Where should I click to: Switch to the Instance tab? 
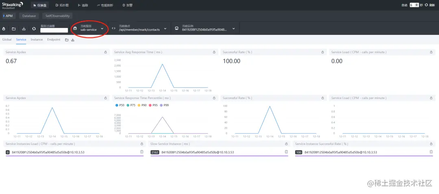37,40
